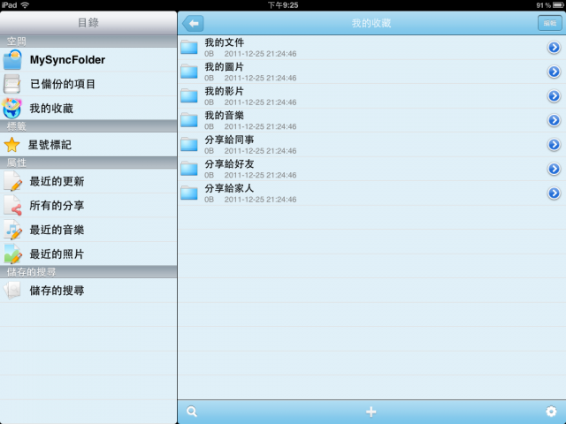Open the 分享給家人 folder name

229,188
